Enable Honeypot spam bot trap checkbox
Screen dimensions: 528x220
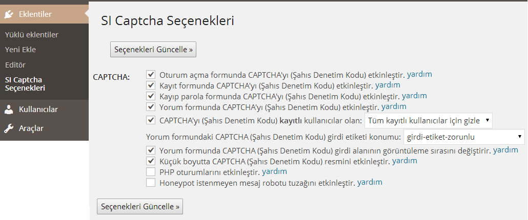pyautogui.click(x=151, y=183)
